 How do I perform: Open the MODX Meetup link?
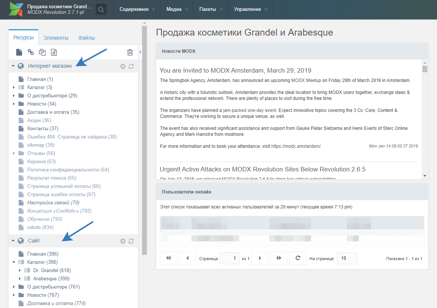tap(306, 80)
